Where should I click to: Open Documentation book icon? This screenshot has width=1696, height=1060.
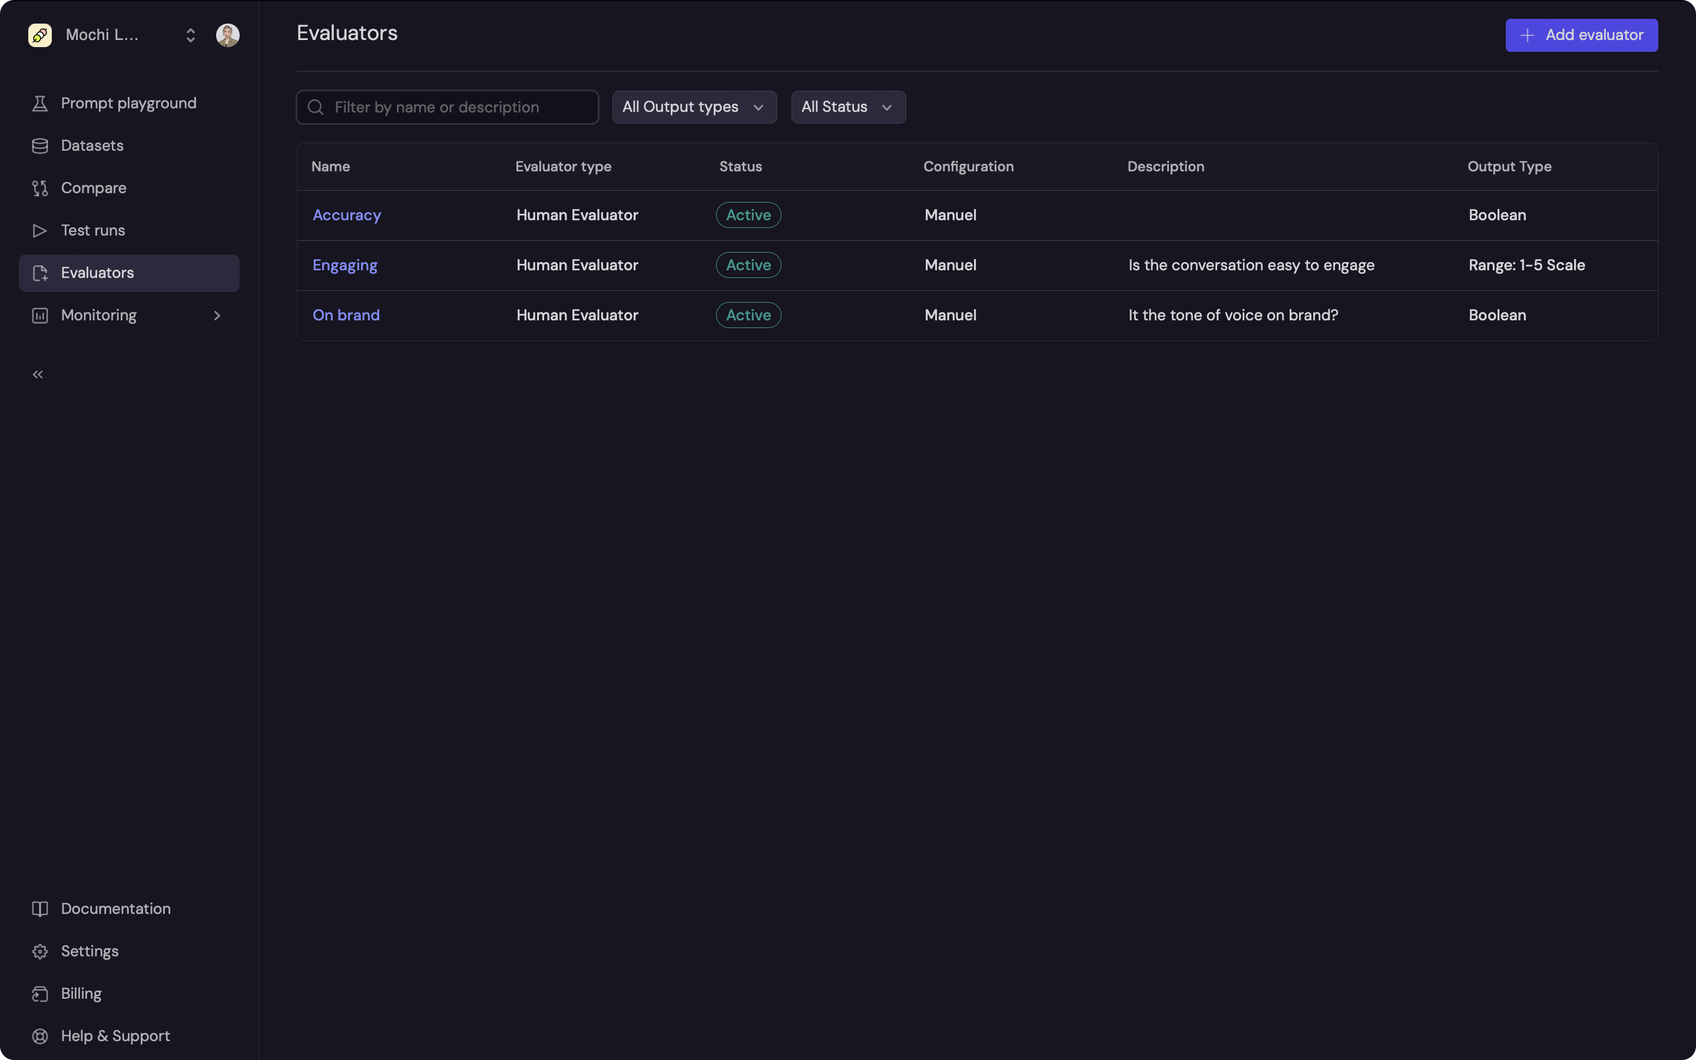coord(40,909)
